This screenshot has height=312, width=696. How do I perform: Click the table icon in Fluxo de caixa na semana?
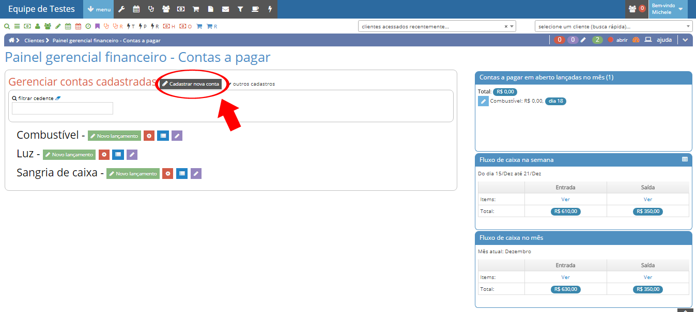click(685, 160)
